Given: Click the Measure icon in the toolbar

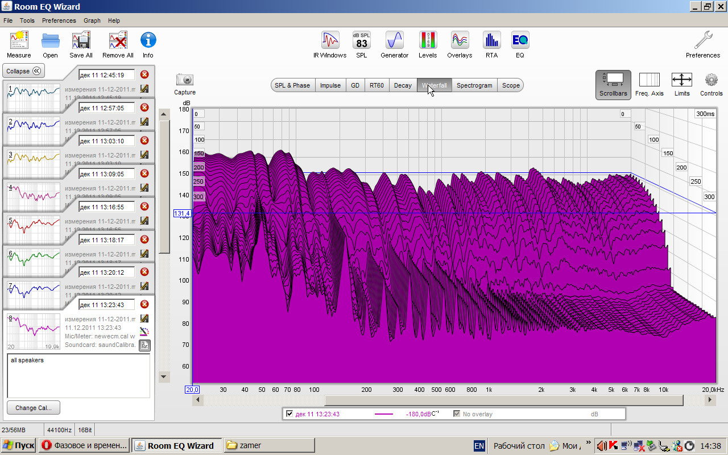Looking at the screenshot, I should pyautogui.click(x=19, y=41).
